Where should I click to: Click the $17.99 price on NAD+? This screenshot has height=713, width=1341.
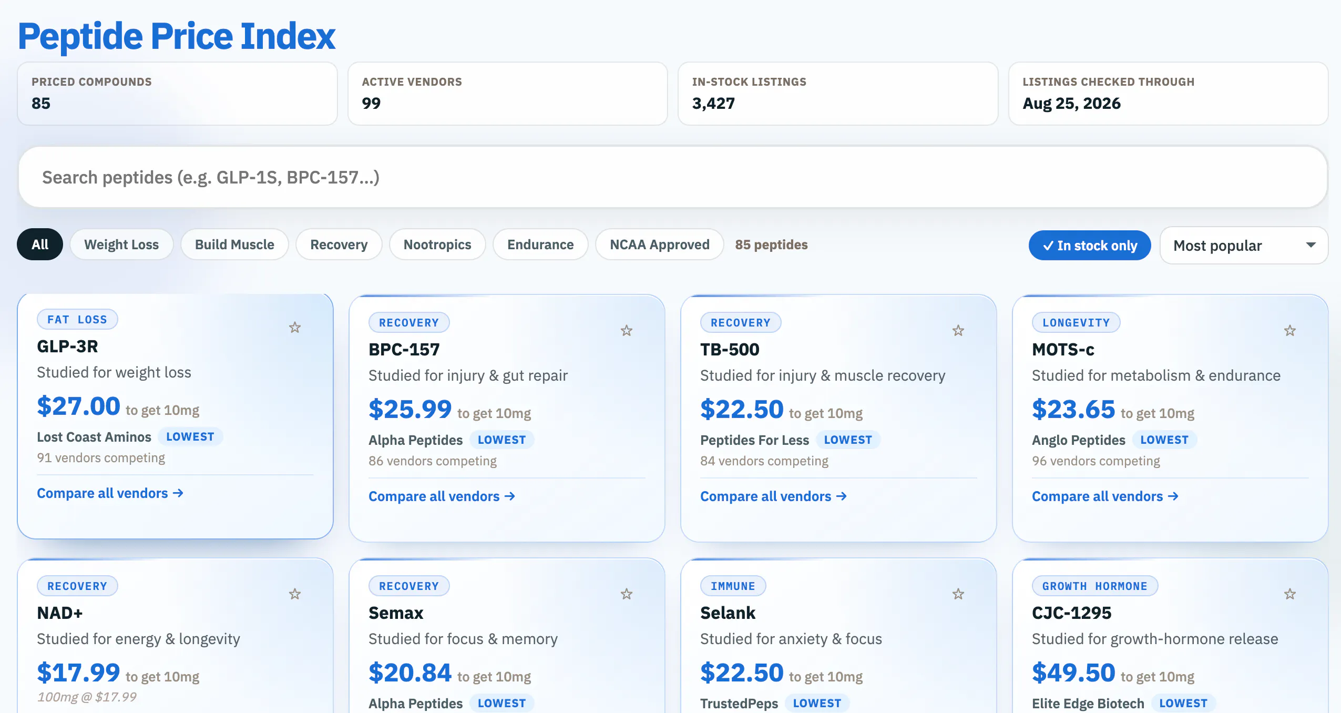(79, 673)
